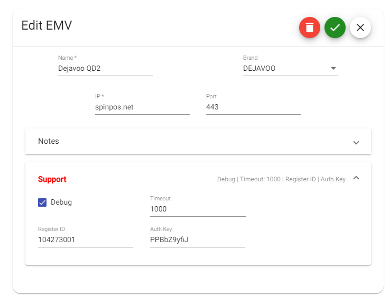Focus the IP field with spinpos.net
Screen dimensions: 390x295
(143, 107)
